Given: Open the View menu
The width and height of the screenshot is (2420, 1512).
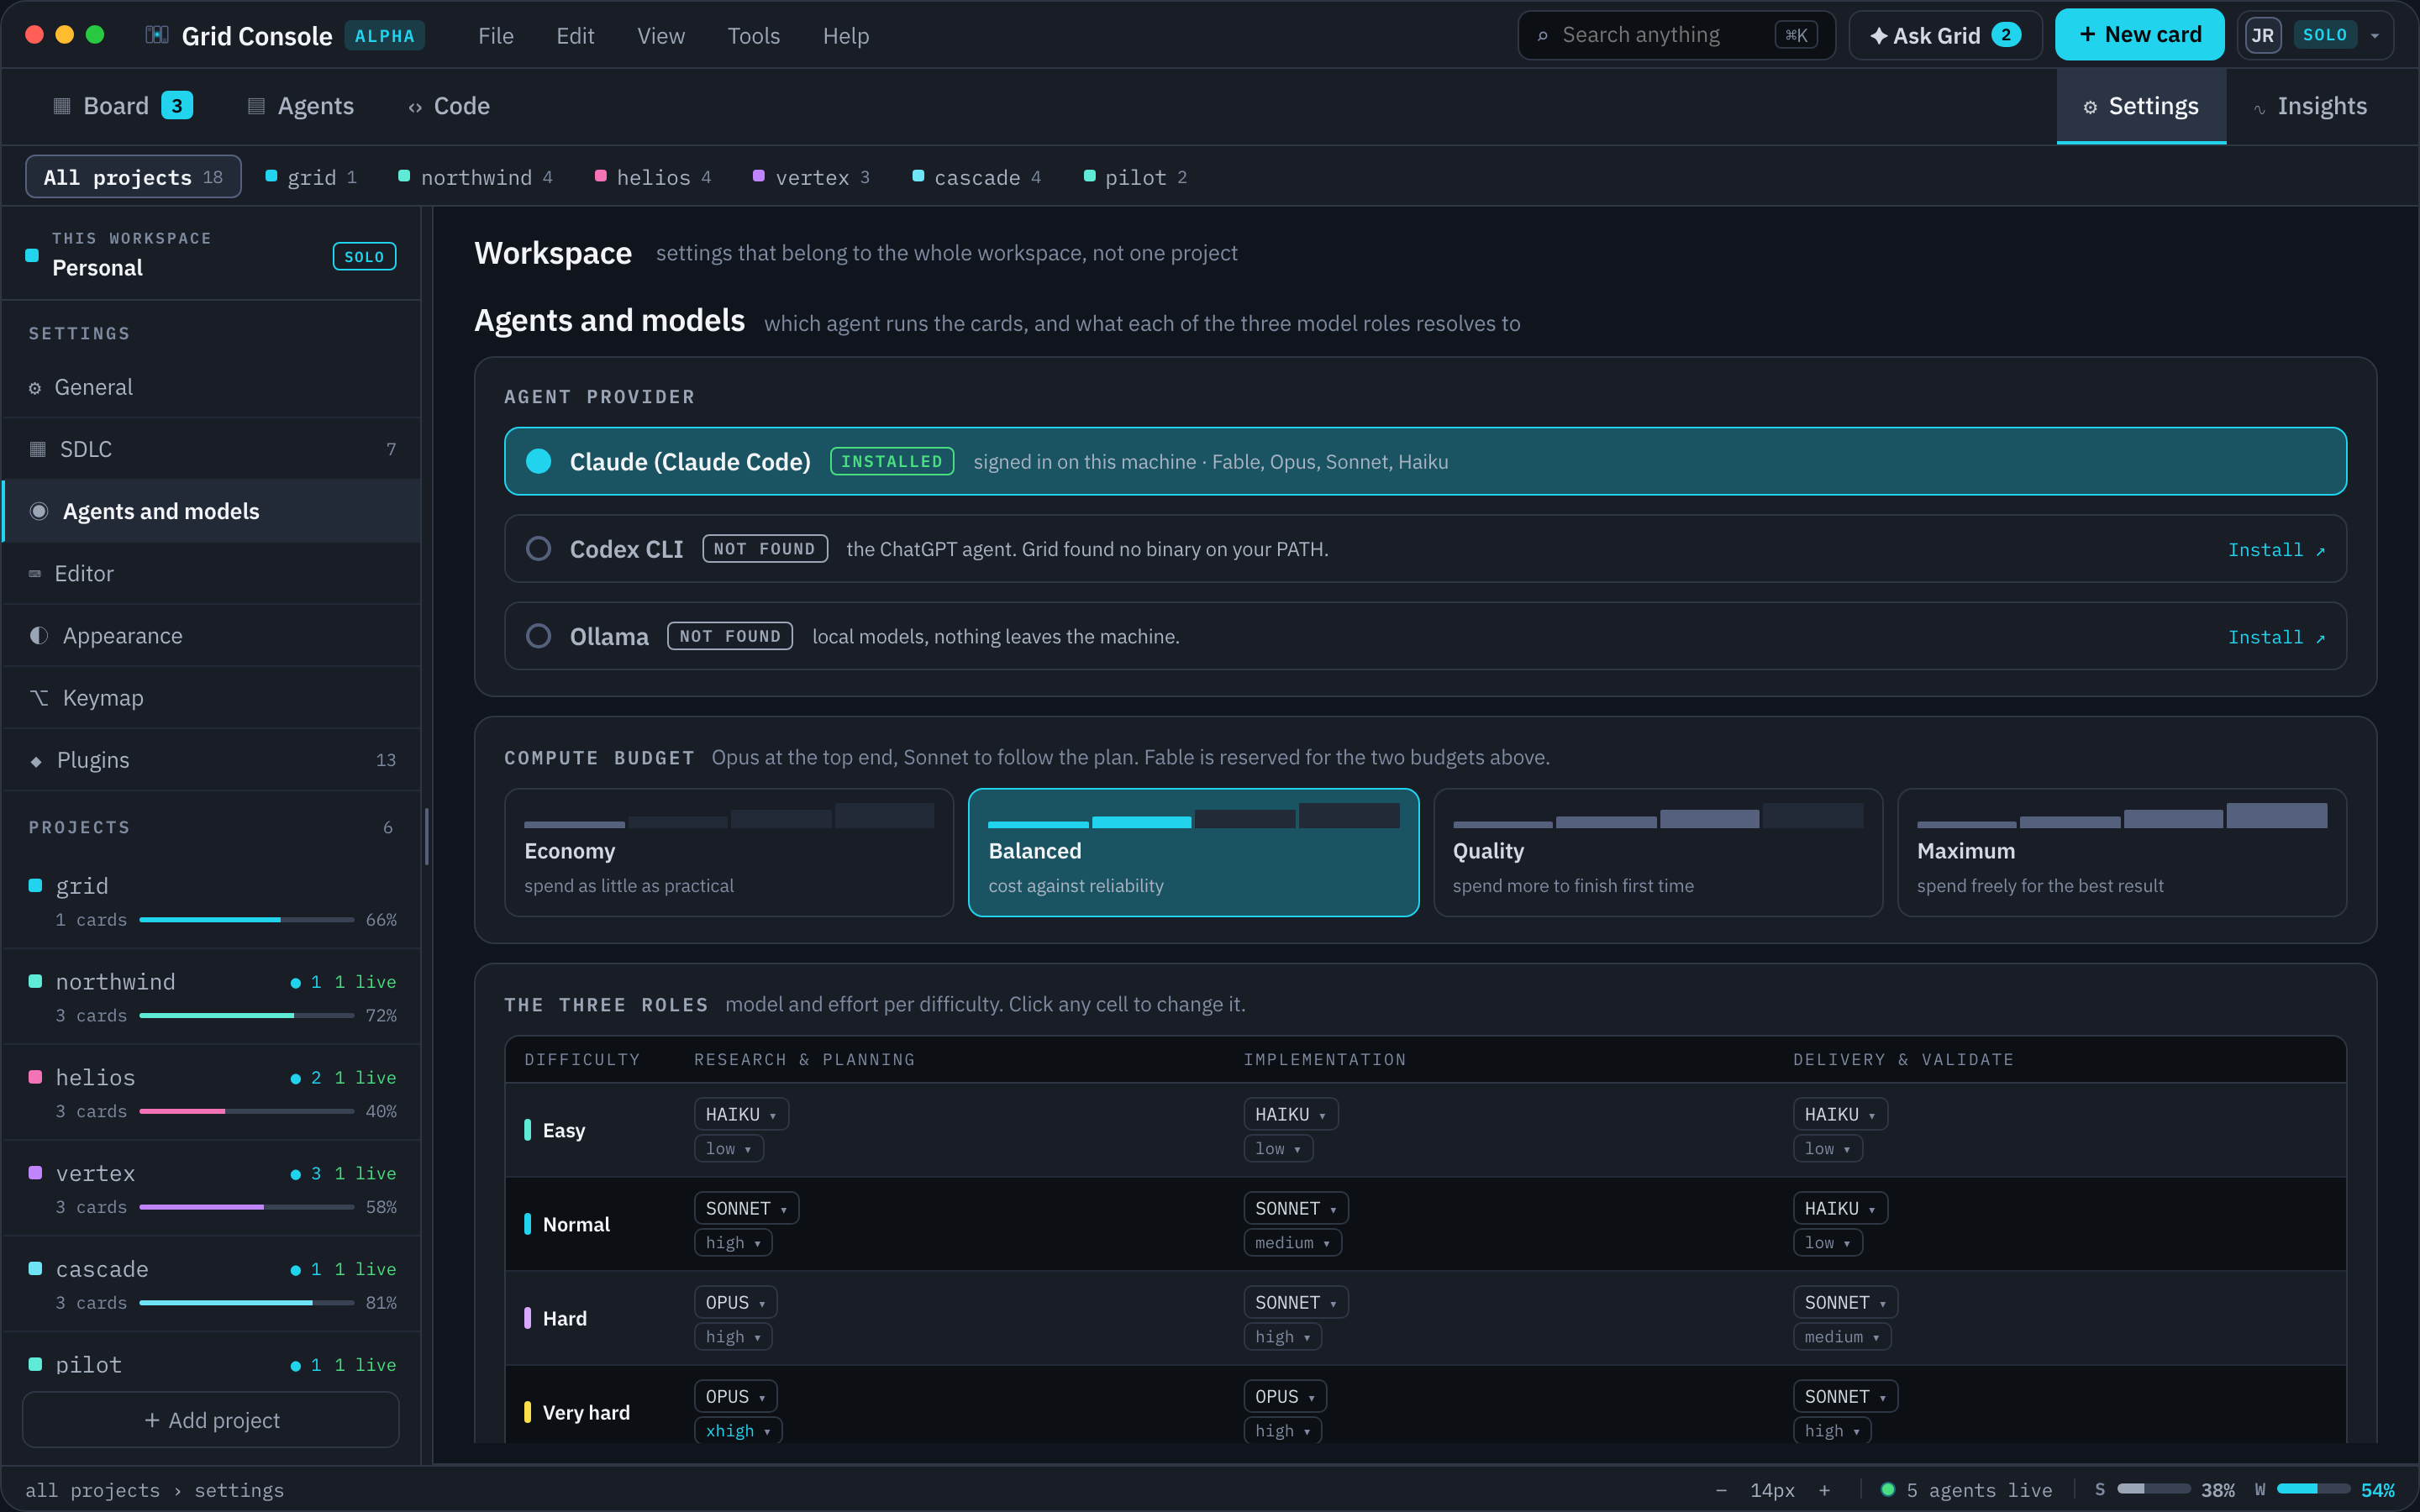Looking at the screenshot, I should tap(661, 36).
